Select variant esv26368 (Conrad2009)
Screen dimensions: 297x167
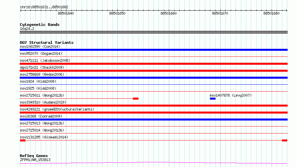(41, 116)
